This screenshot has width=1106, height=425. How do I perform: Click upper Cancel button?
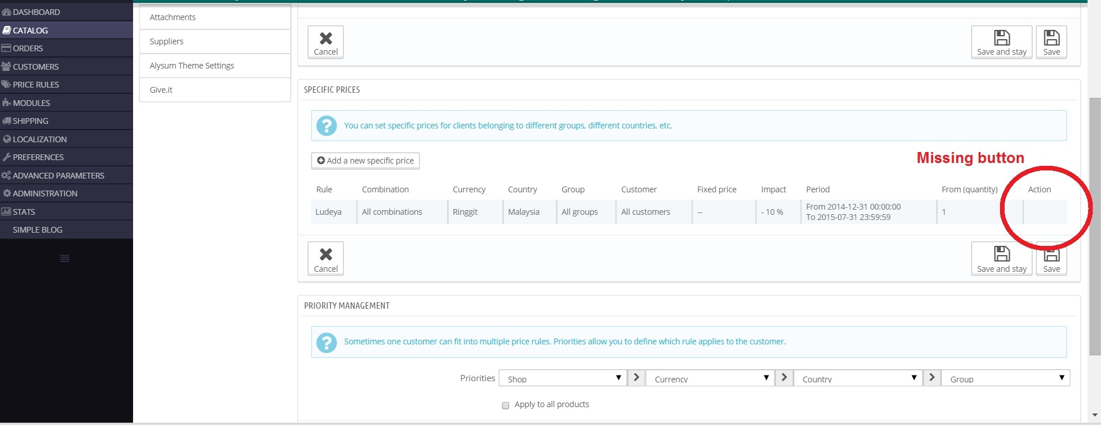pos(325,42)
